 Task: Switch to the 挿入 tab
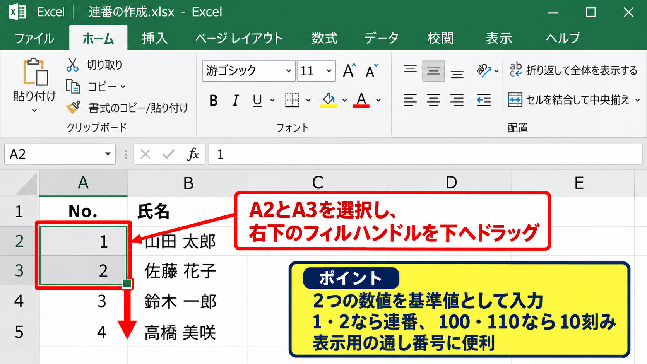pyautogui.click(x=155, y=38)
